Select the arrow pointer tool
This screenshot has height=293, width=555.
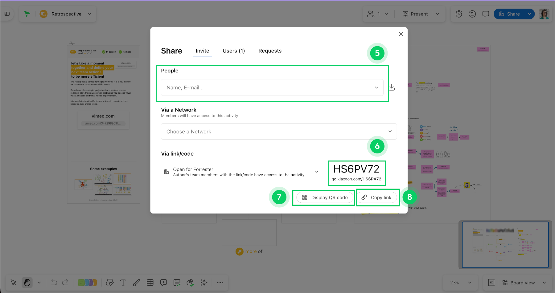[x=14, y=283]
